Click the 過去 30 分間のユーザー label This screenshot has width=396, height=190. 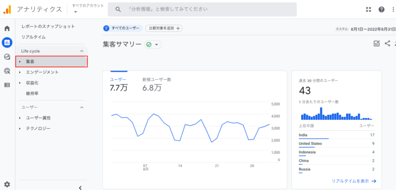[318, 80]
